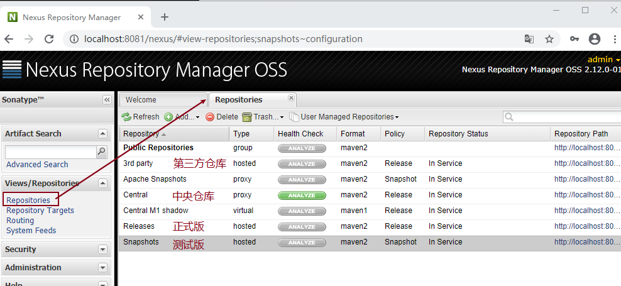The image size is (621, 286).
Task: Open a new browser tab with the plus icon
Action: [x=165, y=17]
